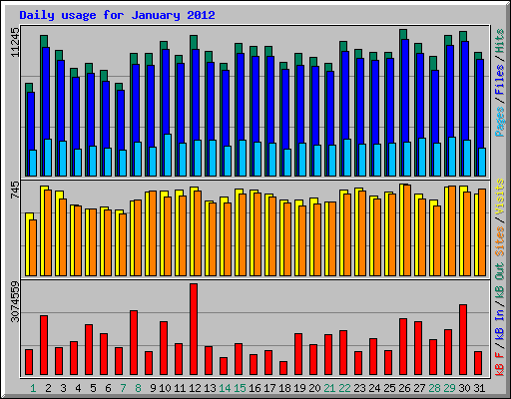Select the orange sites bar for day 12
Image resolution: width=511 pixels, height=399 pixels.
(x=198, y=233)
